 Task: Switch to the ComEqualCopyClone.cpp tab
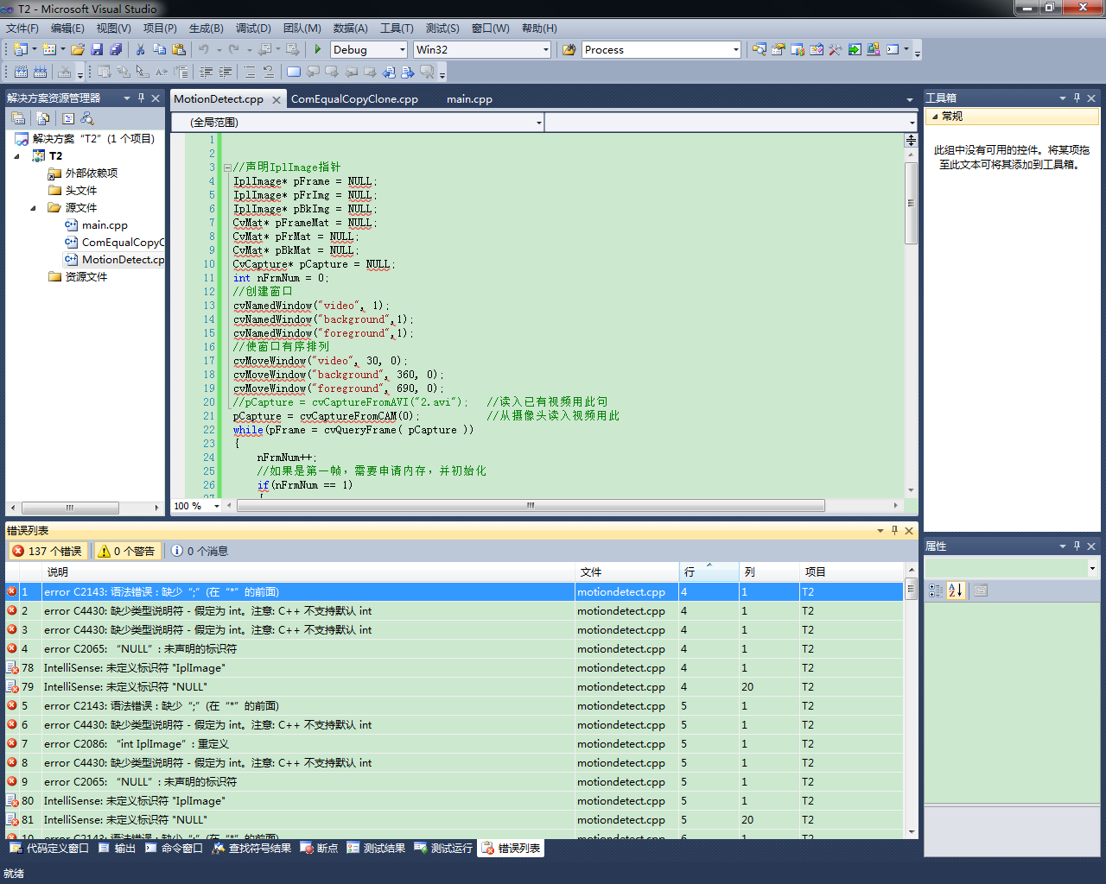354,99
